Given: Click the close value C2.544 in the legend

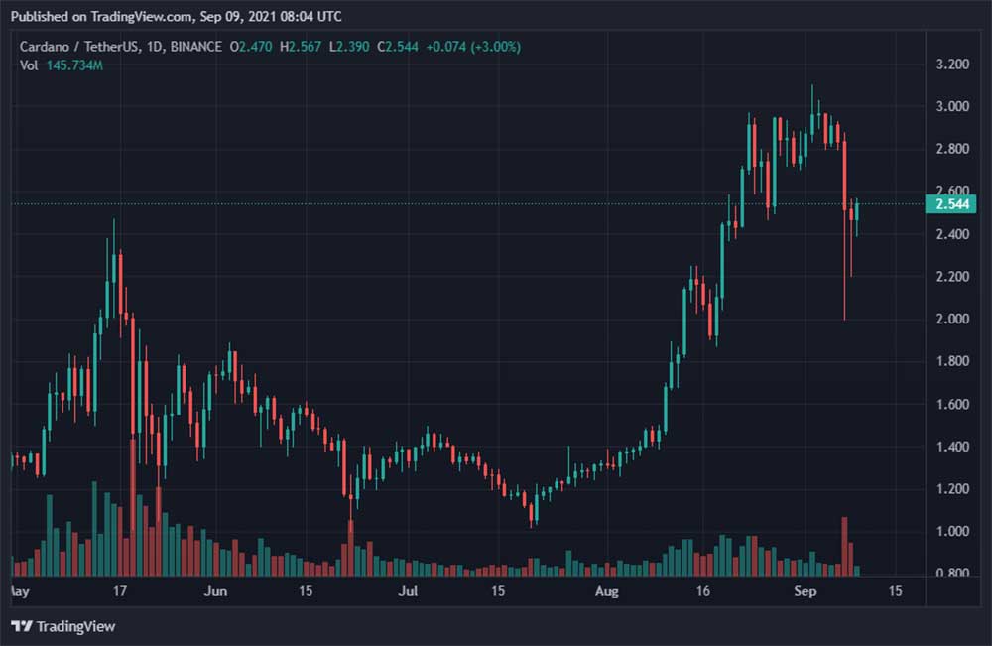Looking at the screenshot, I should 398,47.
